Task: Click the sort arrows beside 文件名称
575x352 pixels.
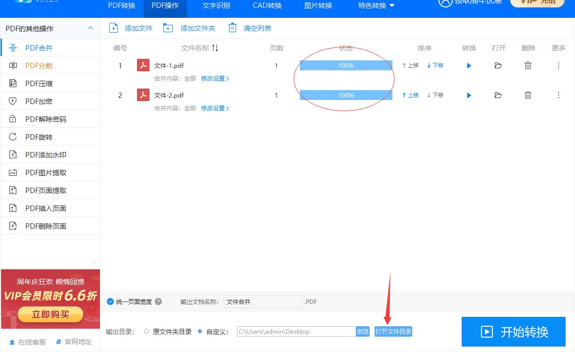Action: coord(215,48)
